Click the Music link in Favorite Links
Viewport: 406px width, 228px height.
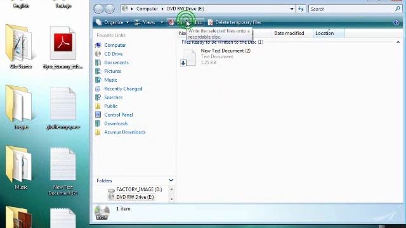(110, 80)
